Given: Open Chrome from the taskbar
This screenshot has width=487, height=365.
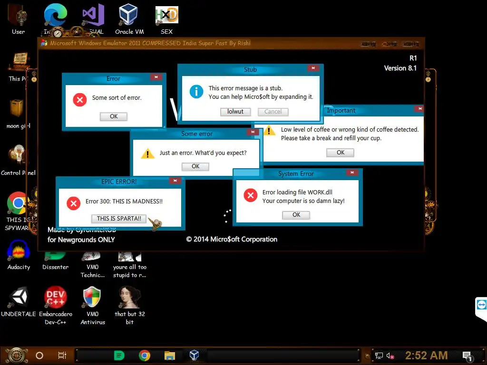Looking at the screenshot, I should 145,355.
